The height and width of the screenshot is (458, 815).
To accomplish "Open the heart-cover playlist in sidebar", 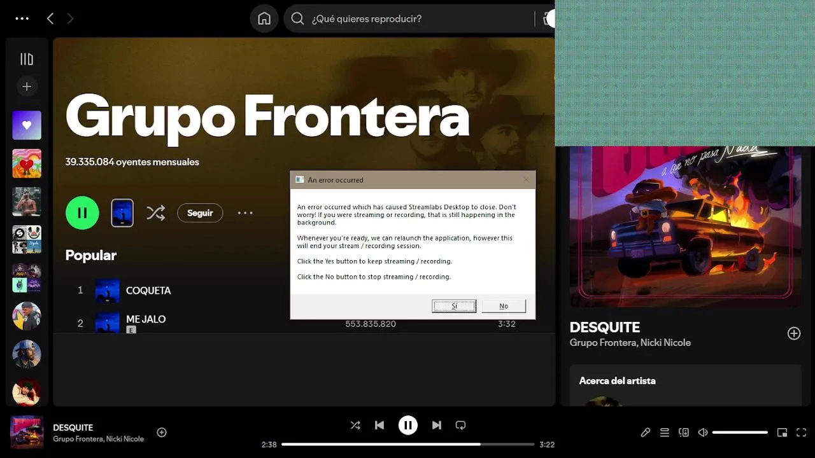I will [27, 163].
